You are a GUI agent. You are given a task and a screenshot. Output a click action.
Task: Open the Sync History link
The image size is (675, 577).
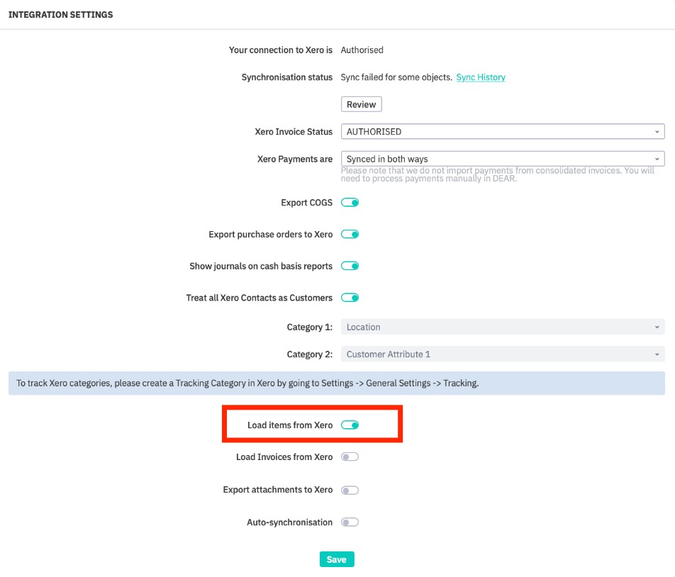click(x=481, y=77)
